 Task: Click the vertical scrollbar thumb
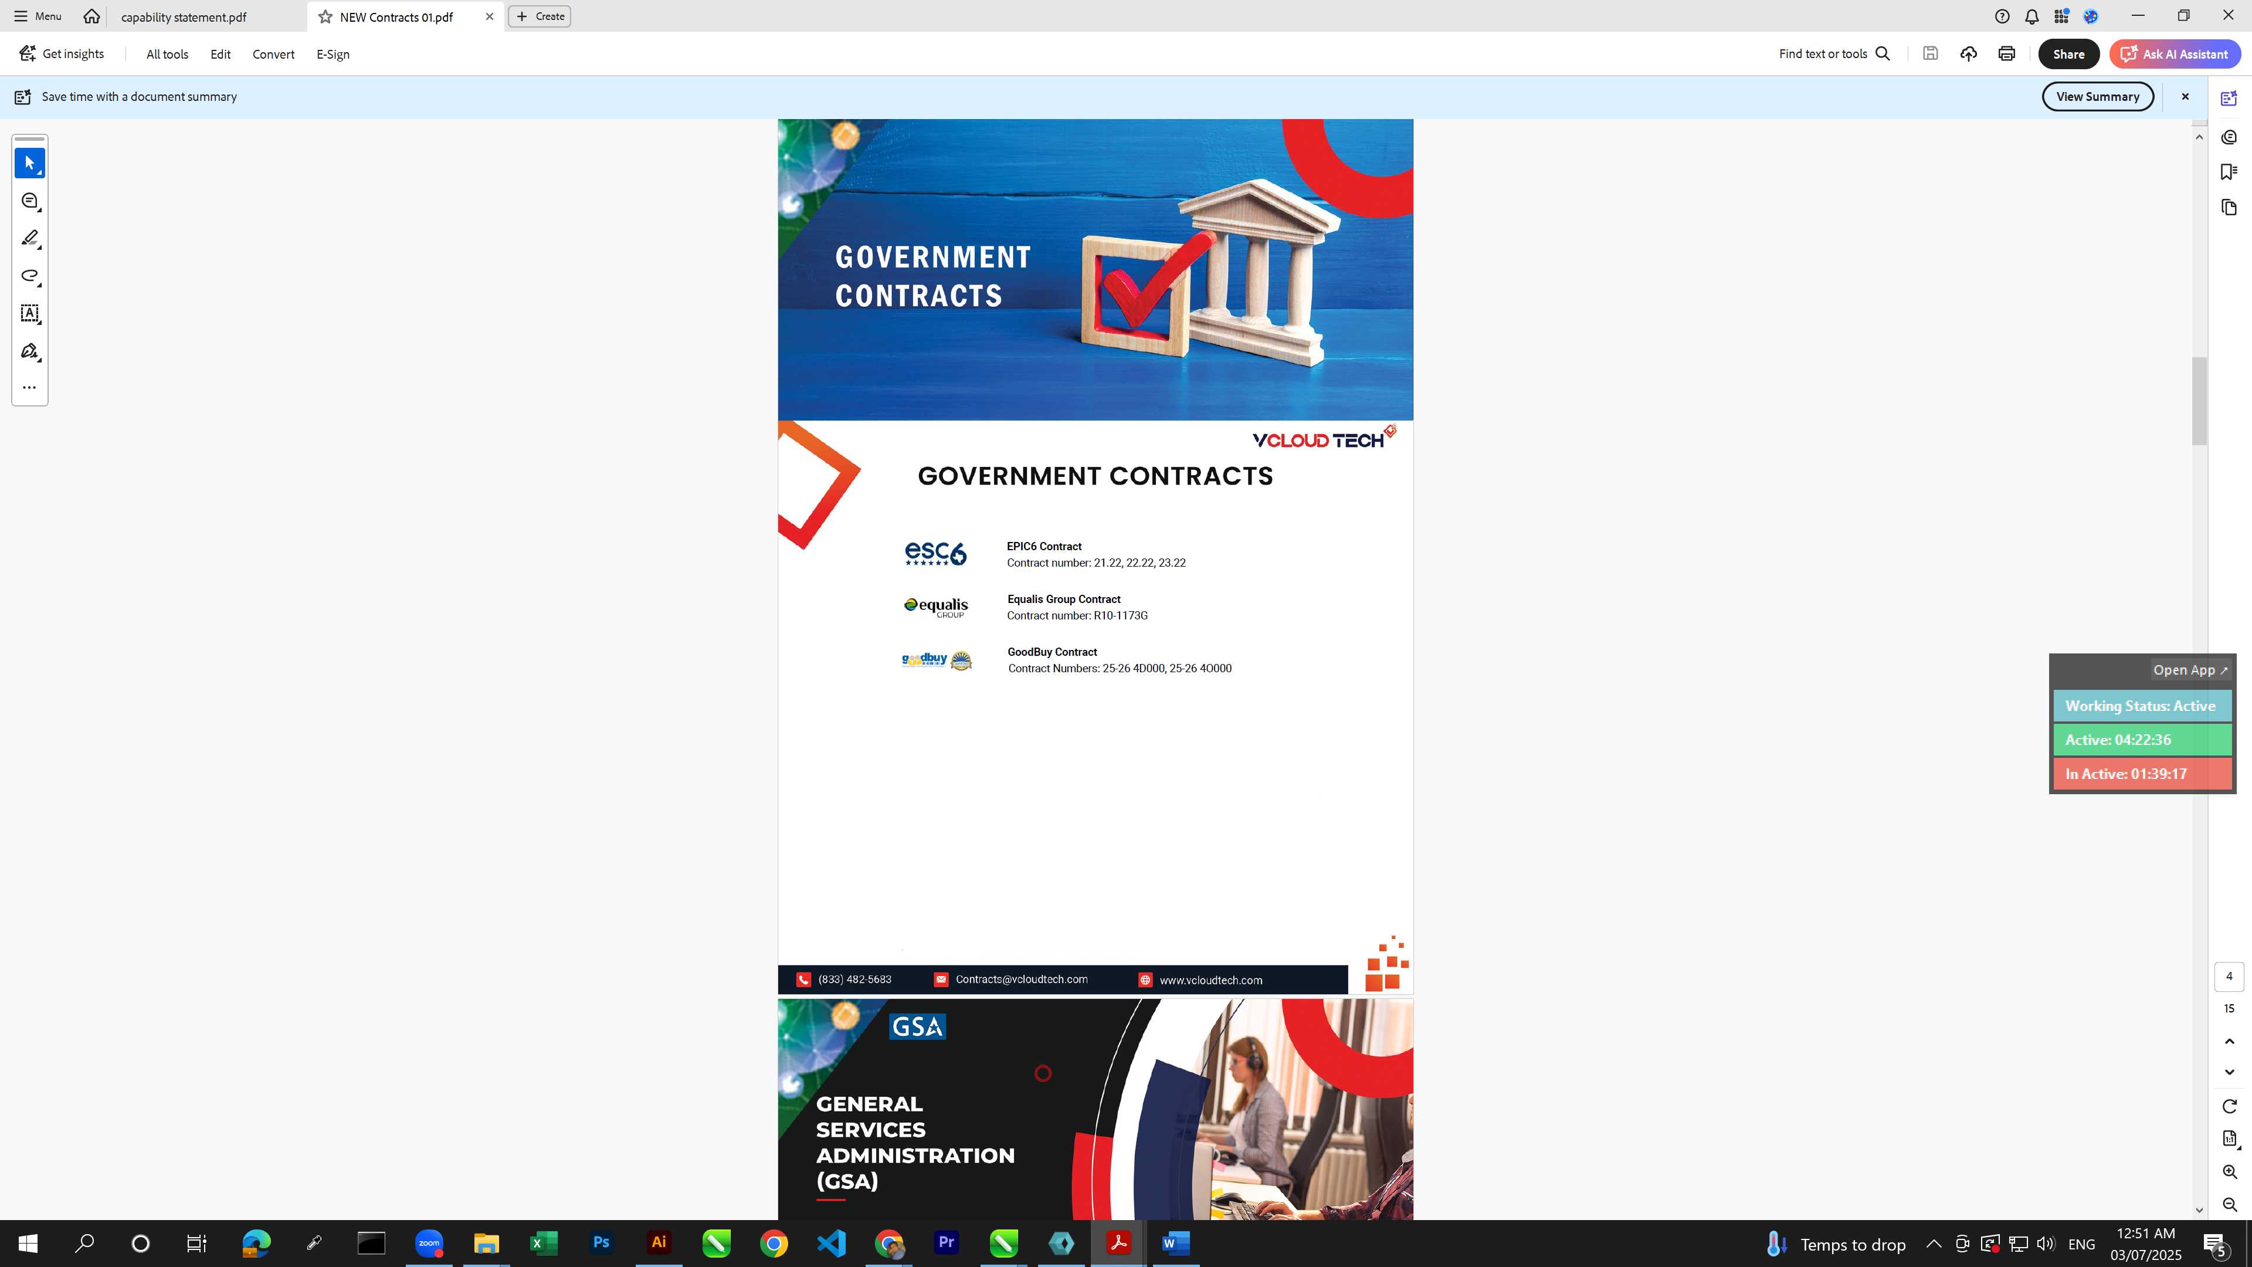tap(2199, 401)
